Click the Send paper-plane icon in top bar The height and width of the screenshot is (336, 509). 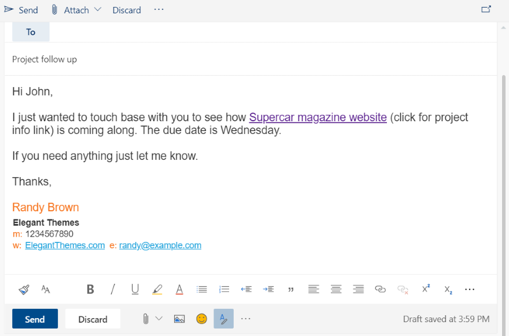9,9
